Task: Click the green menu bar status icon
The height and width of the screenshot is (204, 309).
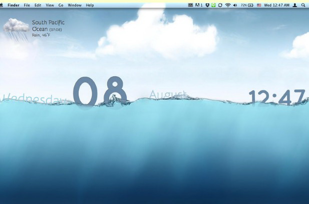Action: point(213,4)
